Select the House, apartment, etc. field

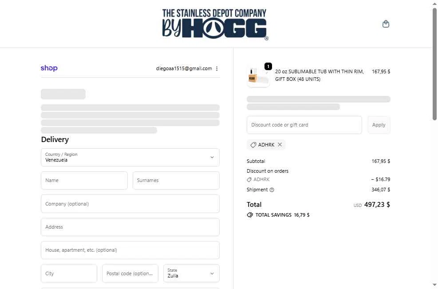click(130, 250)
